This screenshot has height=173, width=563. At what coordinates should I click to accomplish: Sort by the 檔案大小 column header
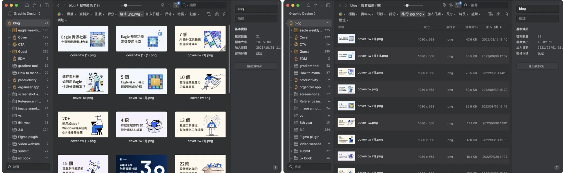(472, 27)
